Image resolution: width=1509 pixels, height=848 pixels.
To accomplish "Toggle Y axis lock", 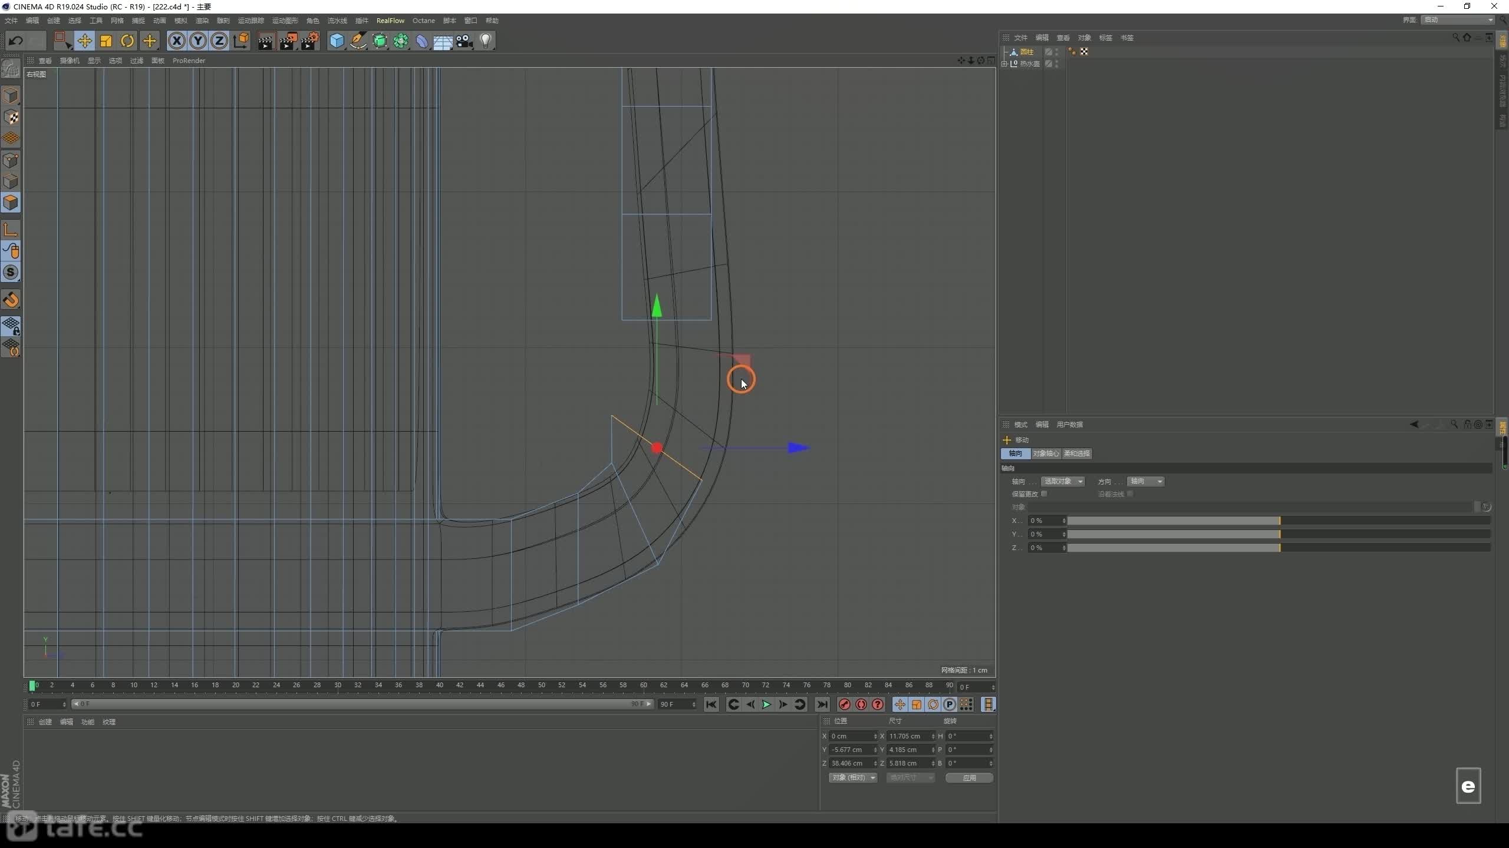I will click(x=198, y=41).
